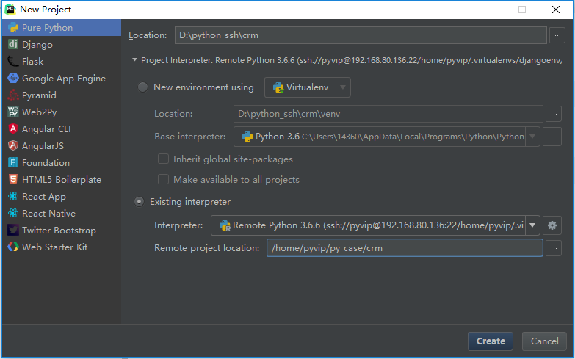Close the New Project dialog
The width and height of the screenshot is (575, 359).
point(556,10)
